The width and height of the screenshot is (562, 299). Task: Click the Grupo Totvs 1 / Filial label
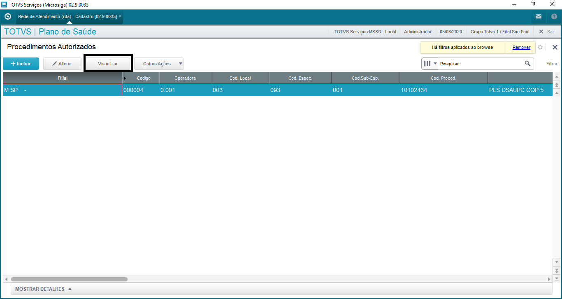coord(500,32)
